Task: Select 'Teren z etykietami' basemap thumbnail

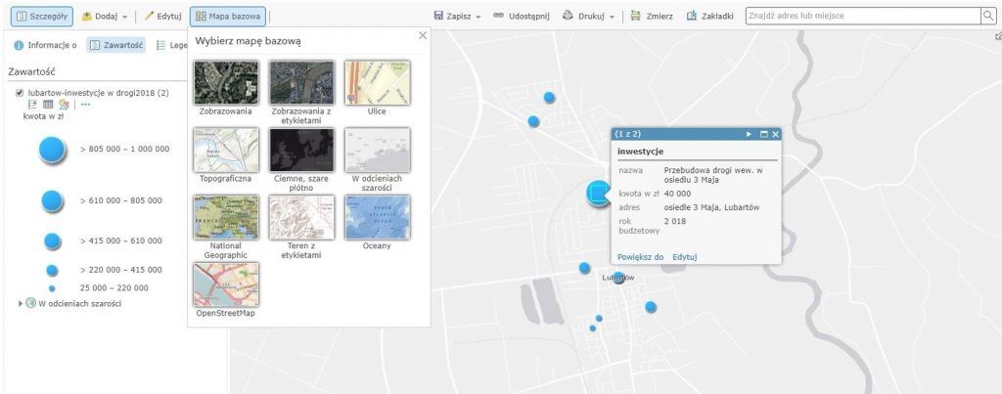Action: 301,217
